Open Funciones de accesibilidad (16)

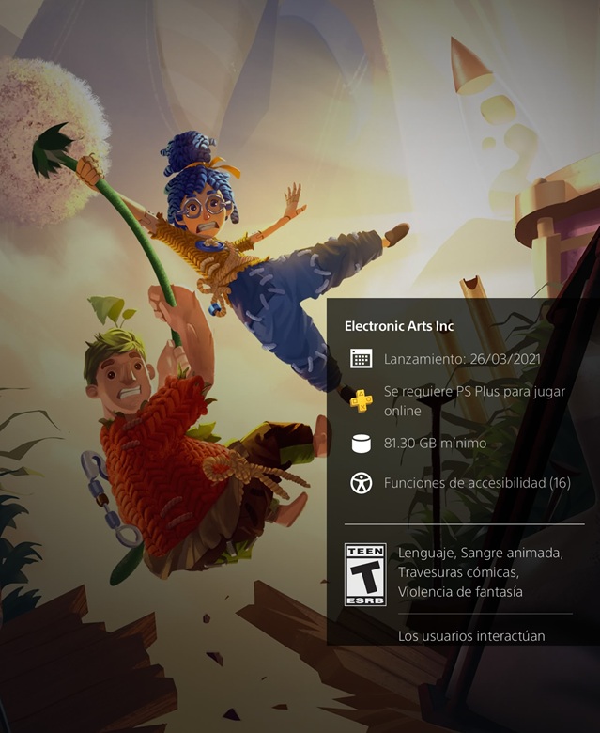pos(477,483)
